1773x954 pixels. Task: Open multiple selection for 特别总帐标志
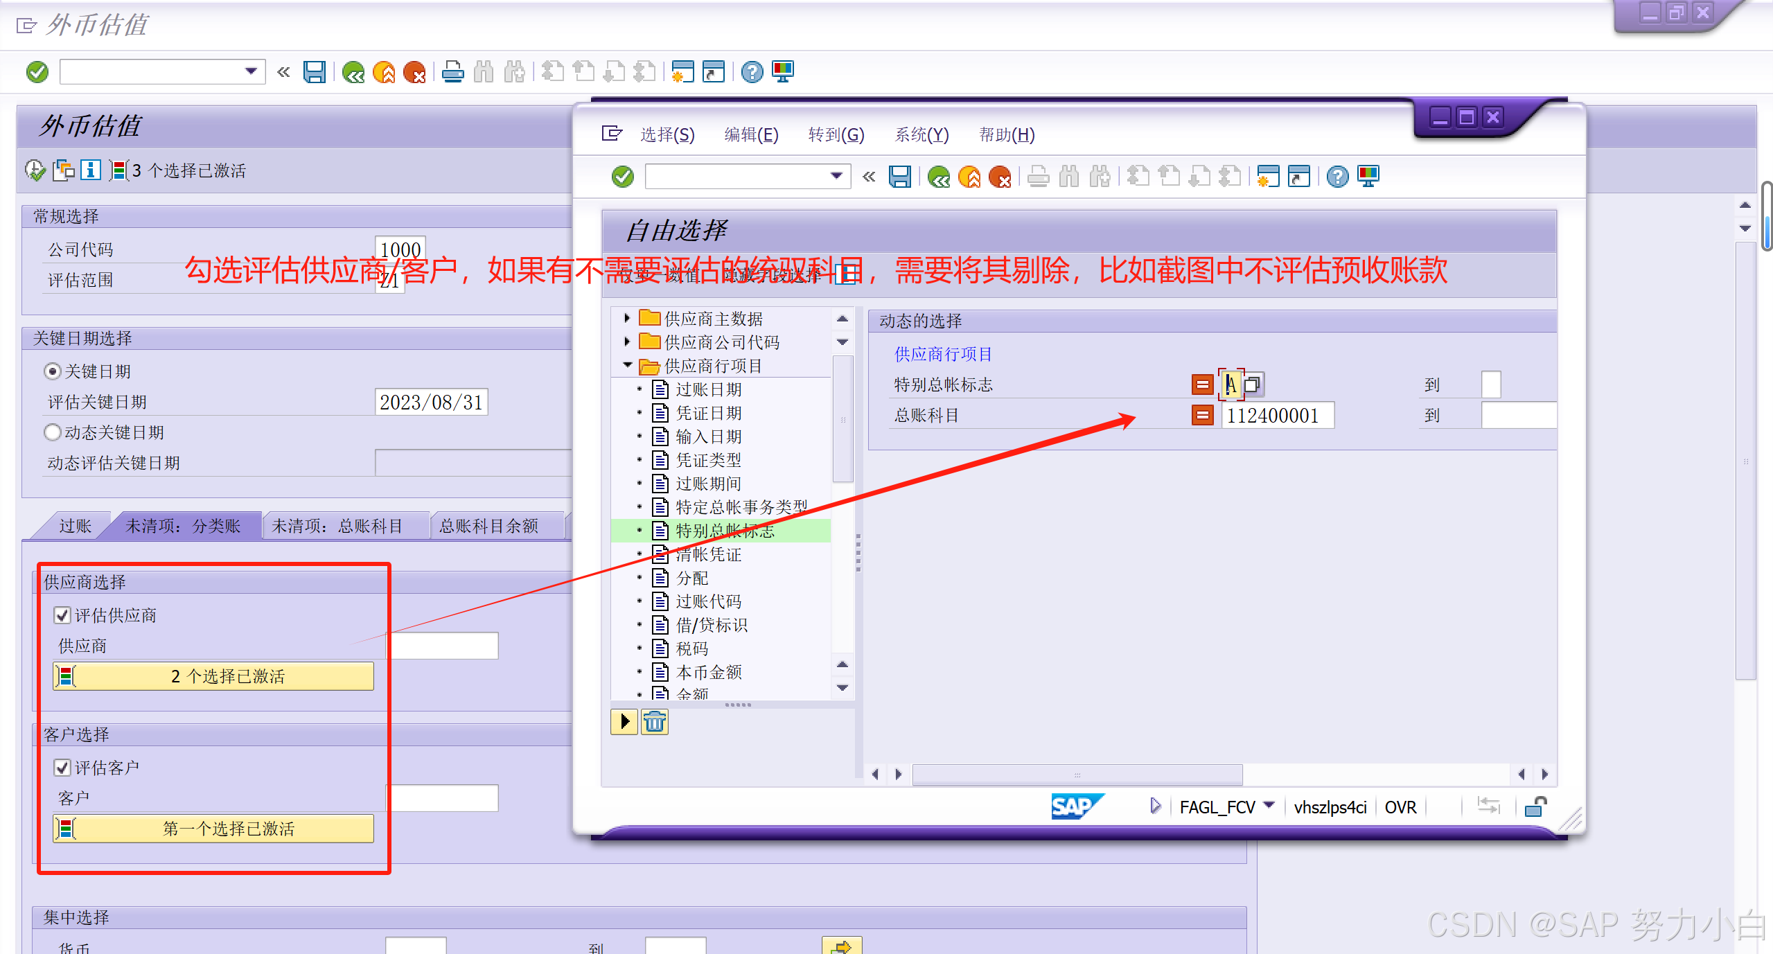(x=1253, y=384)
